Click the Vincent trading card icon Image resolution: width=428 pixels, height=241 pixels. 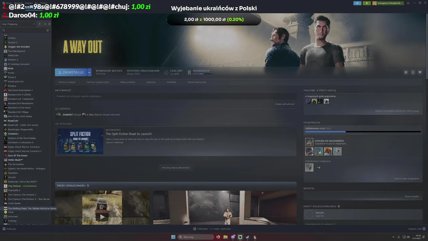(x=309, y=215)
